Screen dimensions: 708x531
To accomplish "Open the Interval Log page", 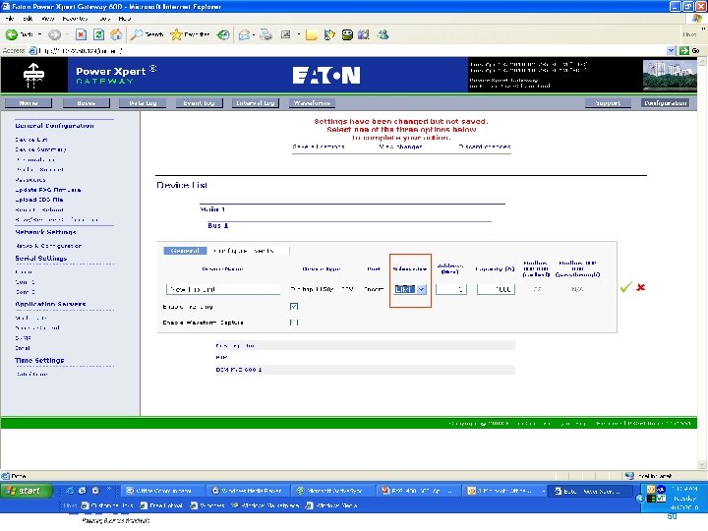I will click(x=256, y=103).
